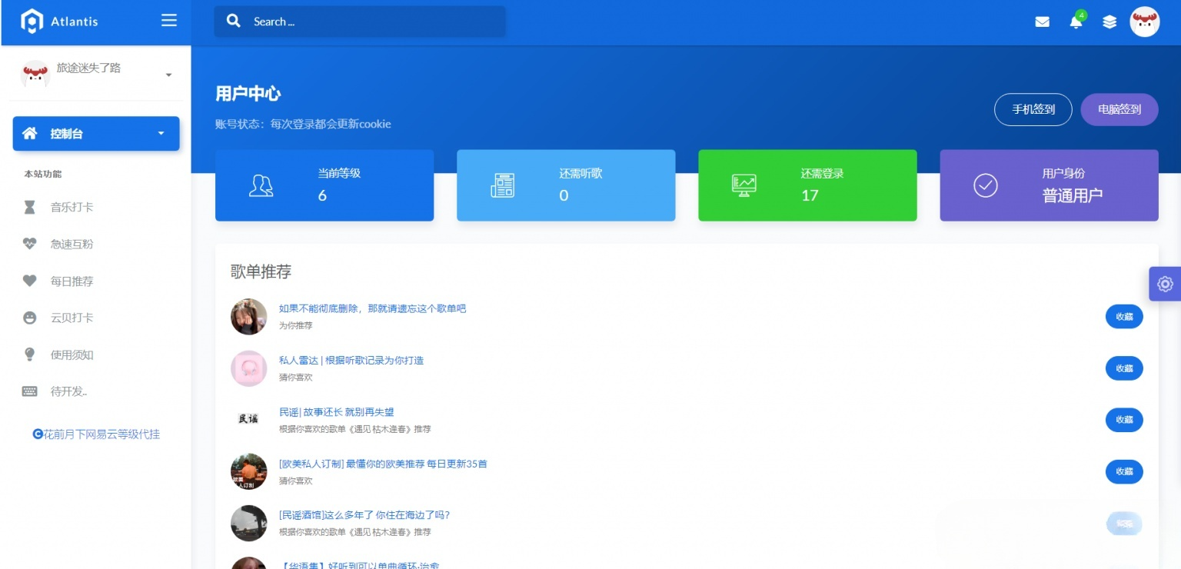Click the 急速互粉 heart icon in sidebar
The image size is (1181, 569).
tap(29, 244)
